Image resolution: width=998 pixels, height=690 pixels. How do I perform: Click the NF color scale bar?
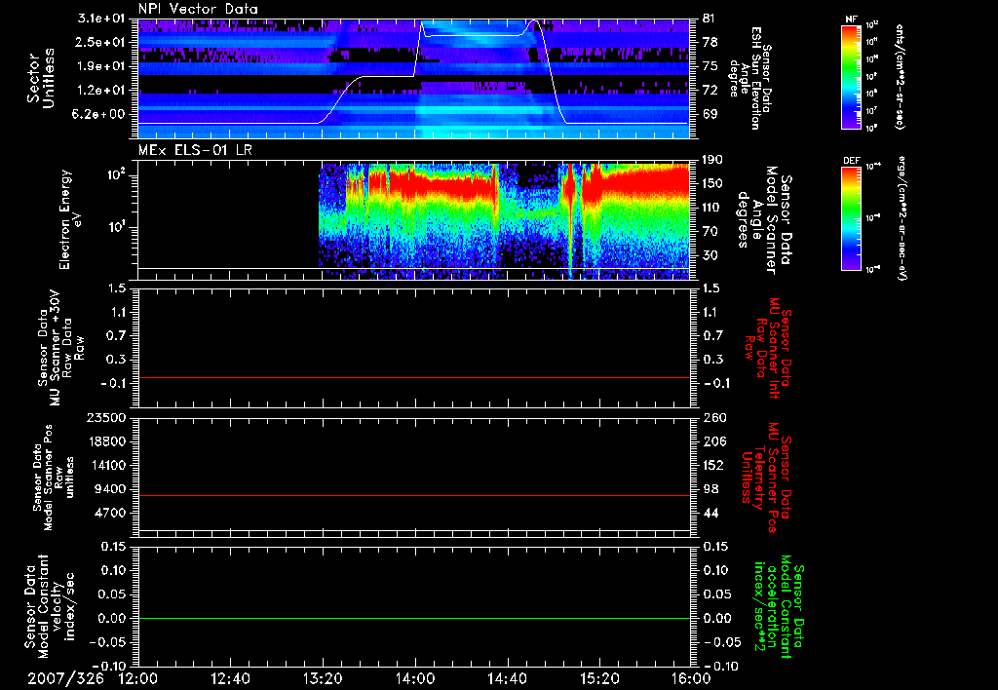(852, 76)
